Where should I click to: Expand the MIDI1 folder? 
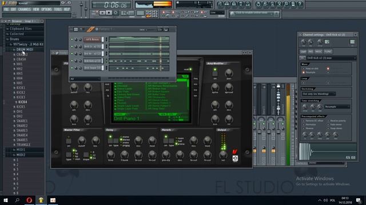tap(21, 150)
